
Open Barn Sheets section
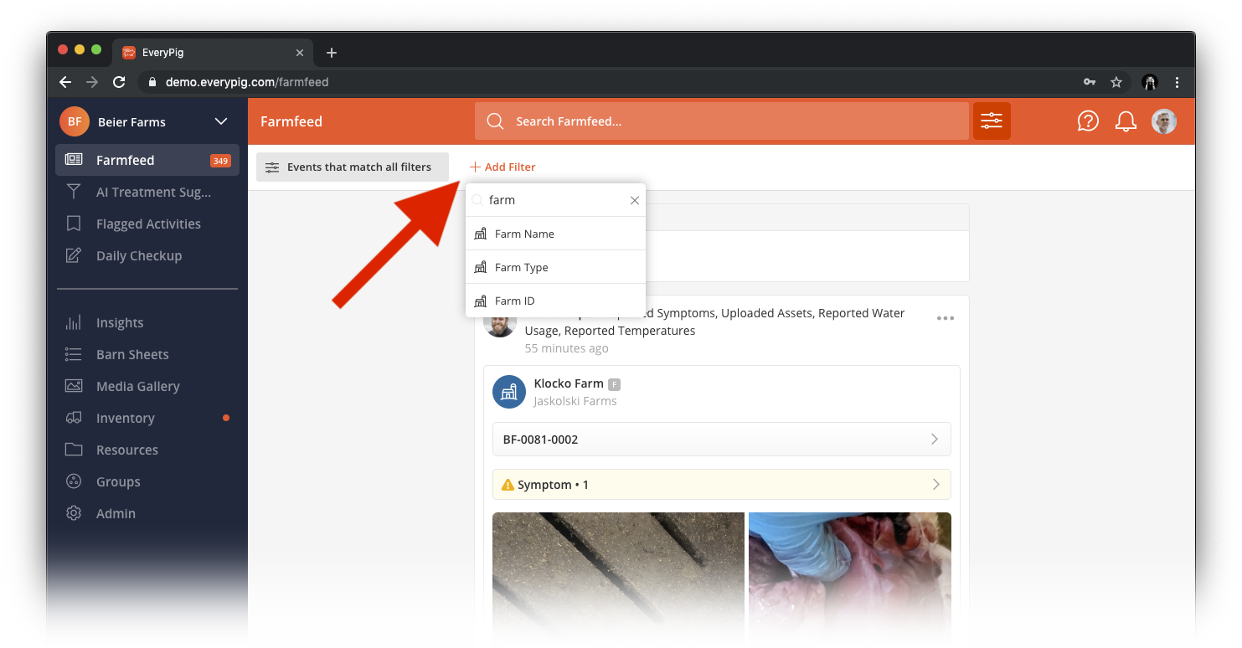click(147, 354)
